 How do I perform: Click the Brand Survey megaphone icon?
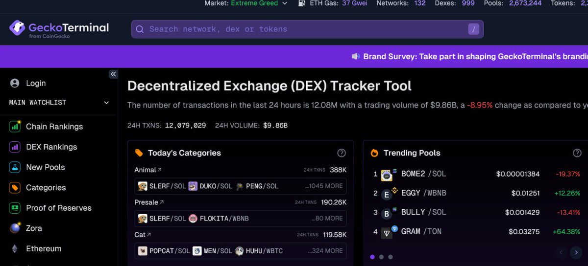pyautogui.click(x=356, y=57)
